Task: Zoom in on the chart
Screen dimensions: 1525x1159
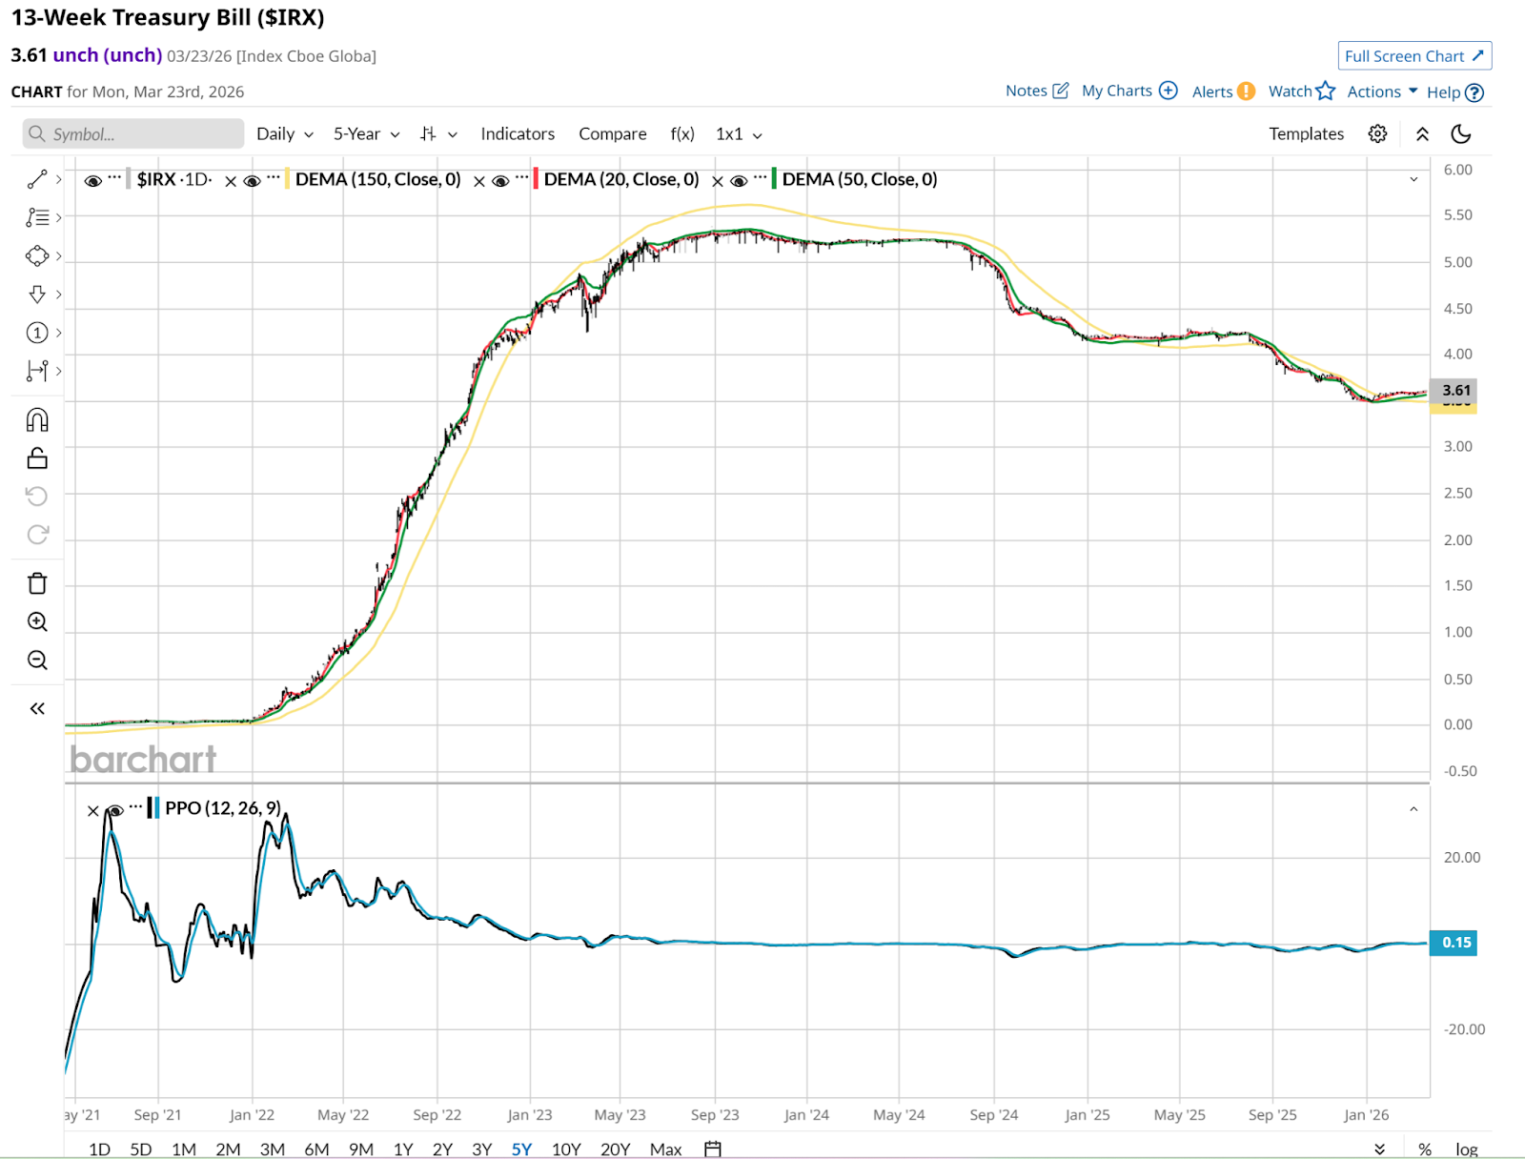Action: 37,621
